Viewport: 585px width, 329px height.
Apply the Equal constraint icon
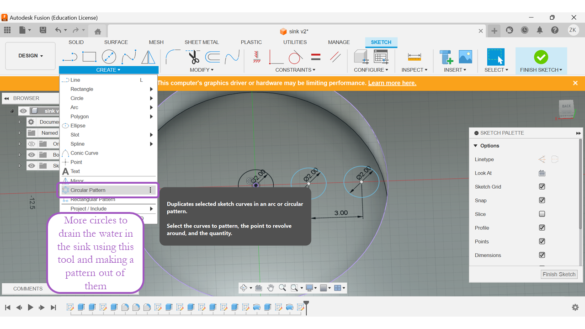pyautogui.click(x=315, y=57)
